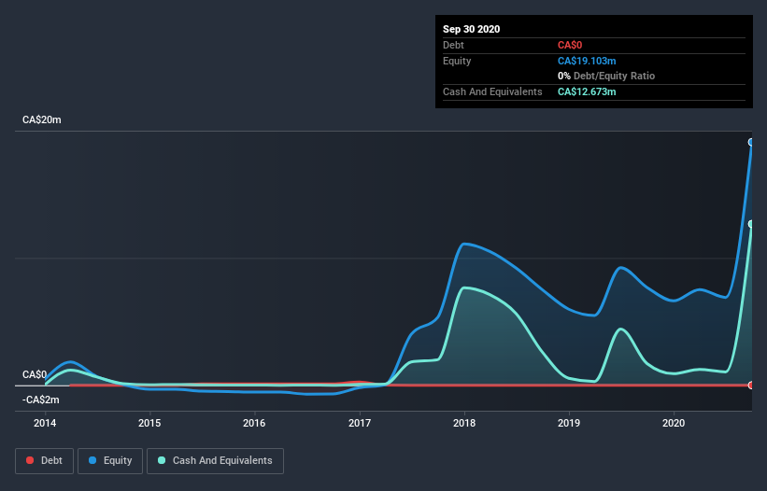Click the Sep 30 2020 tooltip date

coord(471,29)
